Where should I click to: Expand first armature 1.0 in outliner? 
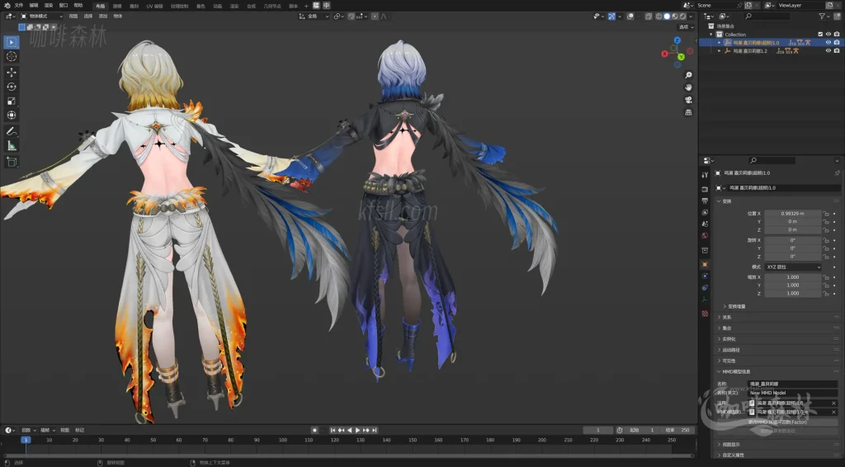tap(719, 43)
